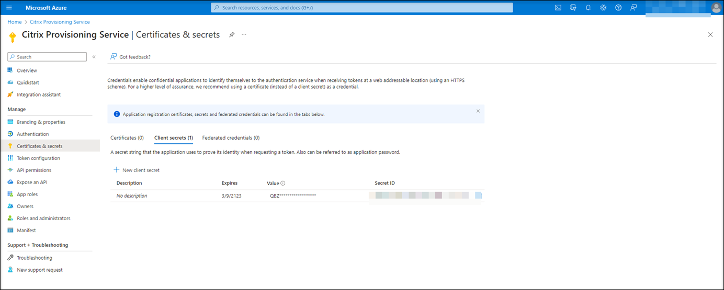The height and width of the screenshot is (290, 724).
Task: Go to Home breadcrumb link
Action: pyautogui.click(x=15, y=22)
